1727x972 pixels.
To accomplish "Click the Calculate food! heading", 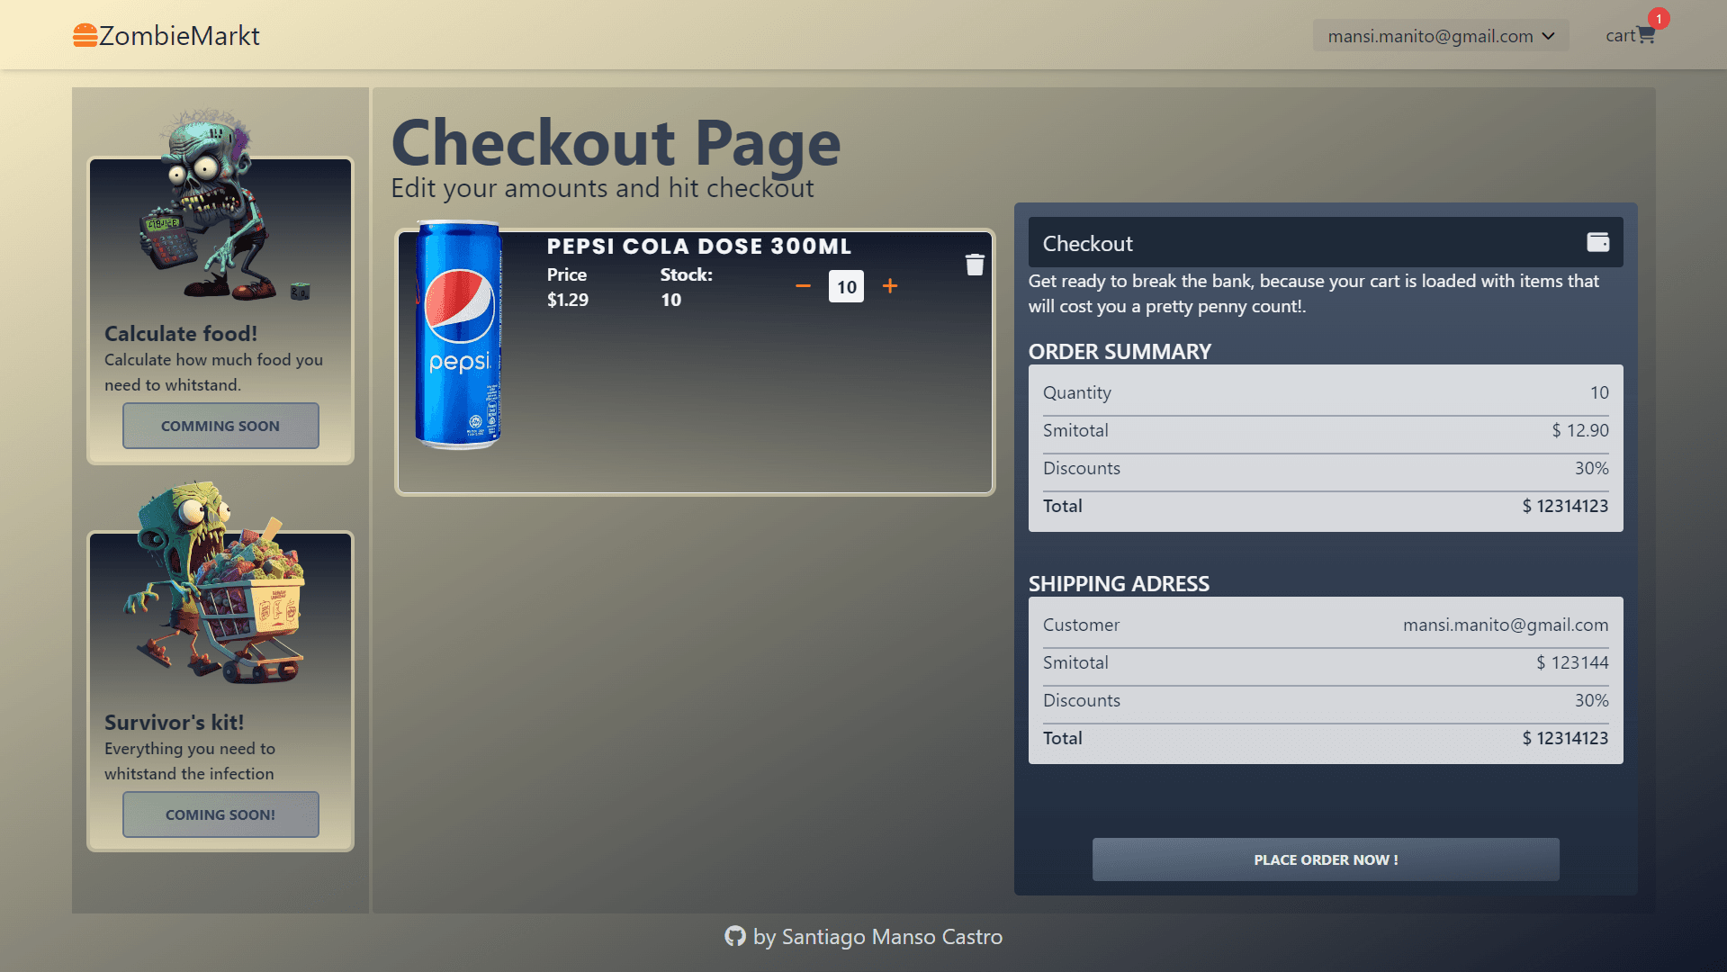I will (181, 334).
